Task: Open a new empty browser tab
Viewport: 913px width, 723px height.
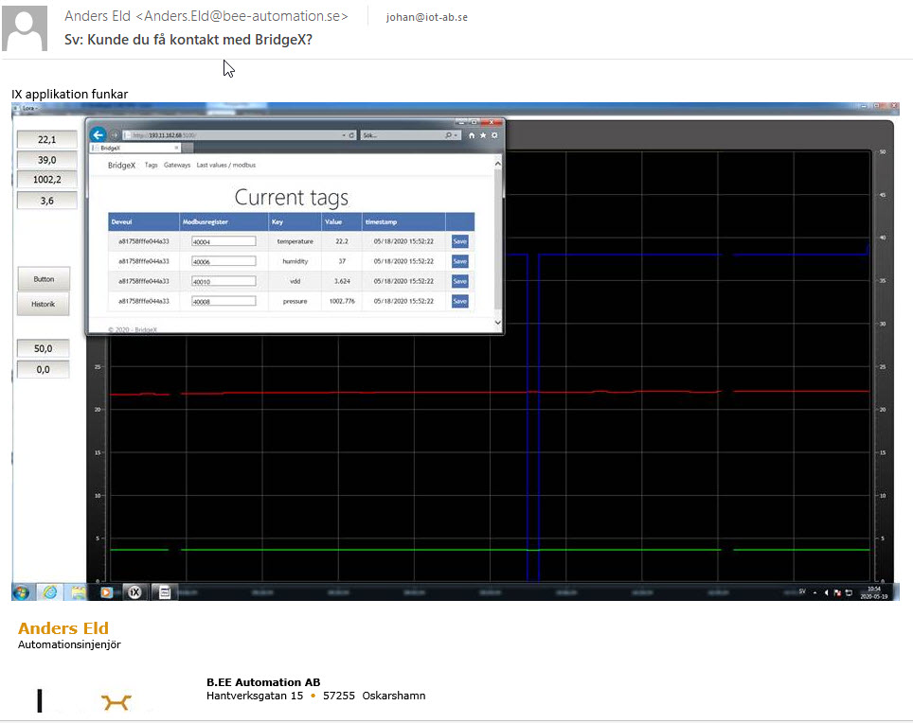Action: pos(188,148)
